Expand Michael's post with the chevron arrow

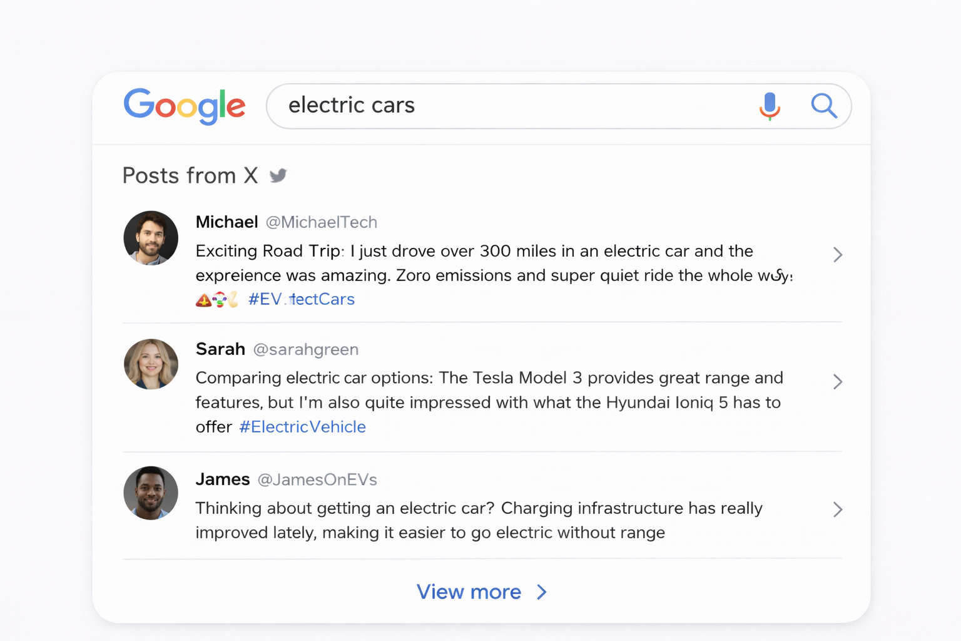pyautogui.click(x=838, y=255)
